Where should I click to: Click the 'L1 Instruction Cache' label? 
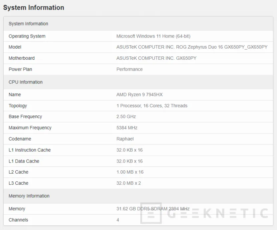pos(30,150)
